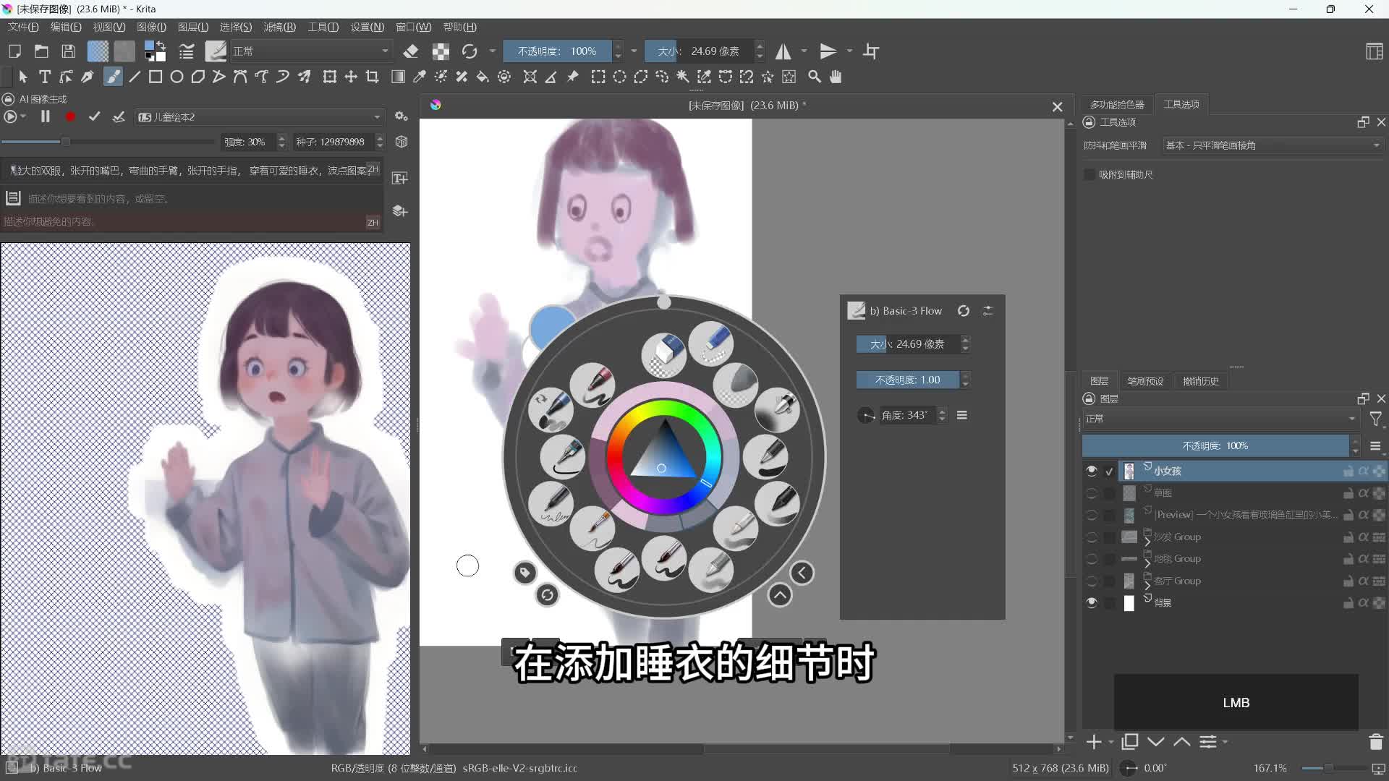Open the brush editor settings icon

[187, 51]
